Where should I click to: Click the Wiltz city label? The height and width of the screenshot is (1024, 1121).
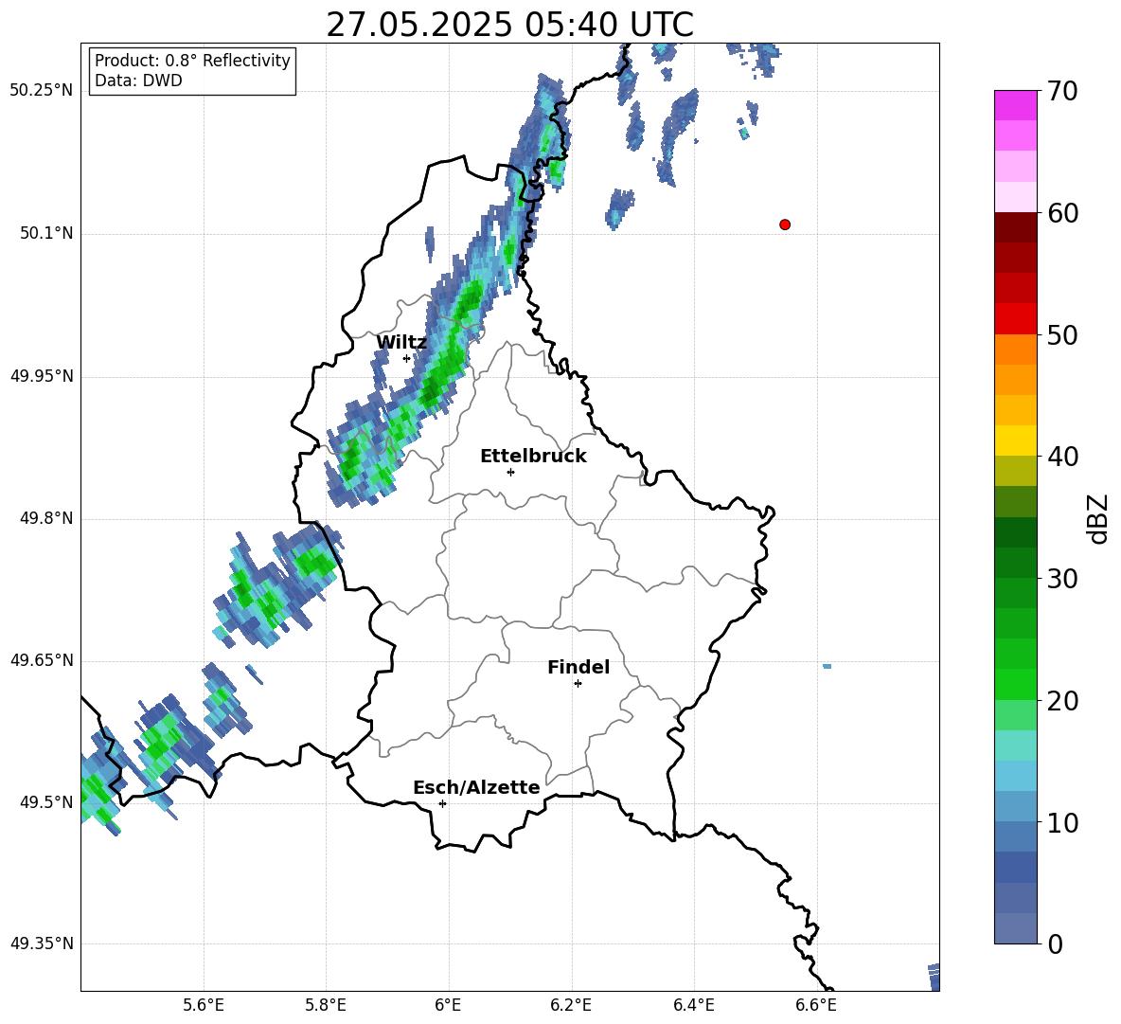click(x=401, y=343)
